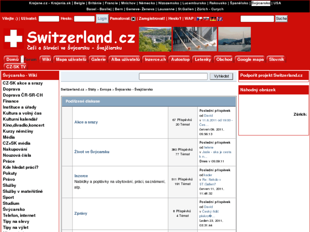Click the Vyhledat forum search button
This screenshot has width=310, height=232.
click(x=221, y=76)
